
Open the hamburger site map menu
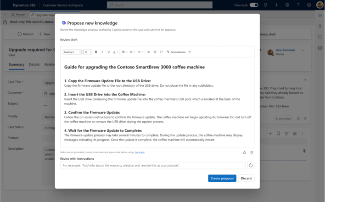click(5, 14)
